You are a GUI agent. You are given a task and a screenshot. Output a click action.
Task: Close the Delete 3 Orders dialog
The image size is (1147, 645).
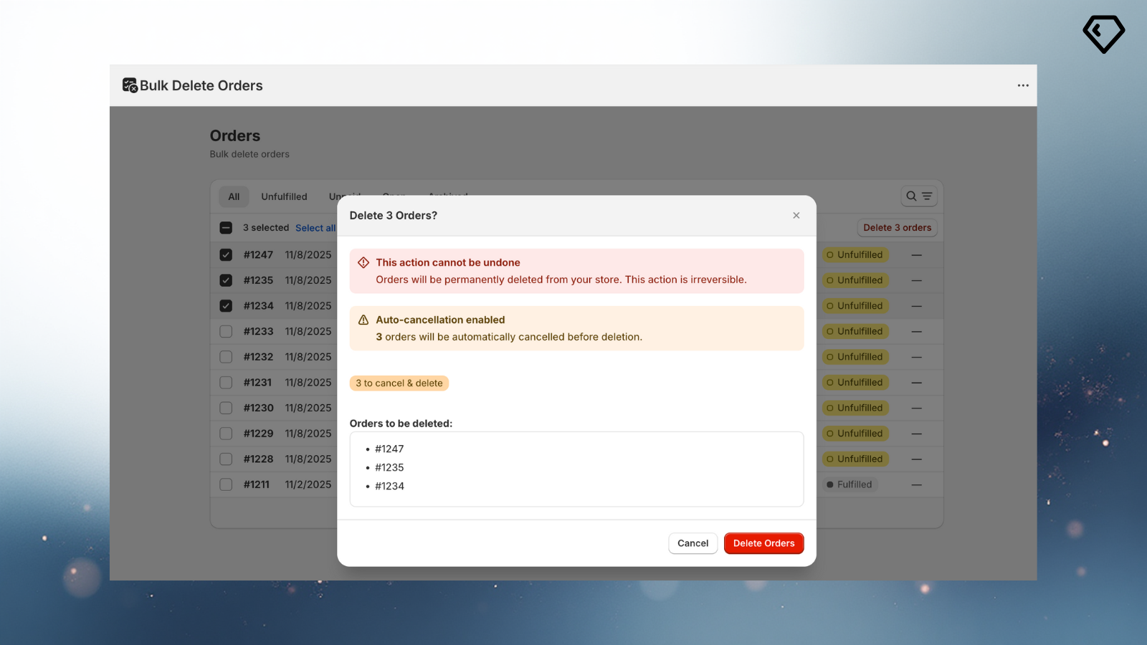pyautogui.click(x=796, y=216)
